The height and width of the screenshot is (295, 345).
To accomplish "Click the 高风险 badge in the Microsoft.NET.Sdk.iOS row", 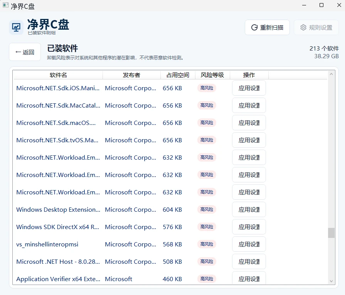I will click(207, 88).
